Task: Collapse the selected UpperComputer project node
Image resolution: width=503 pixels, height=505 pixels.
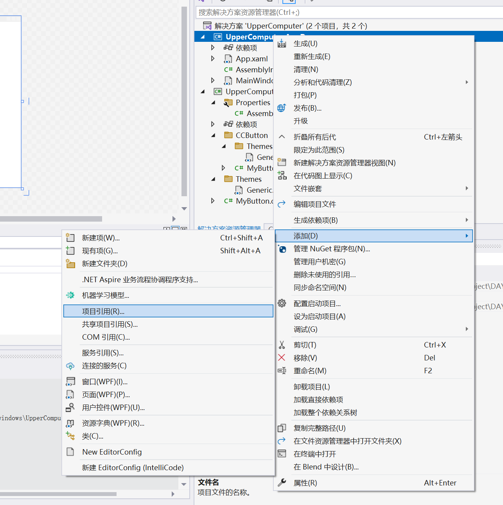Action: click(x=203, y=37)
